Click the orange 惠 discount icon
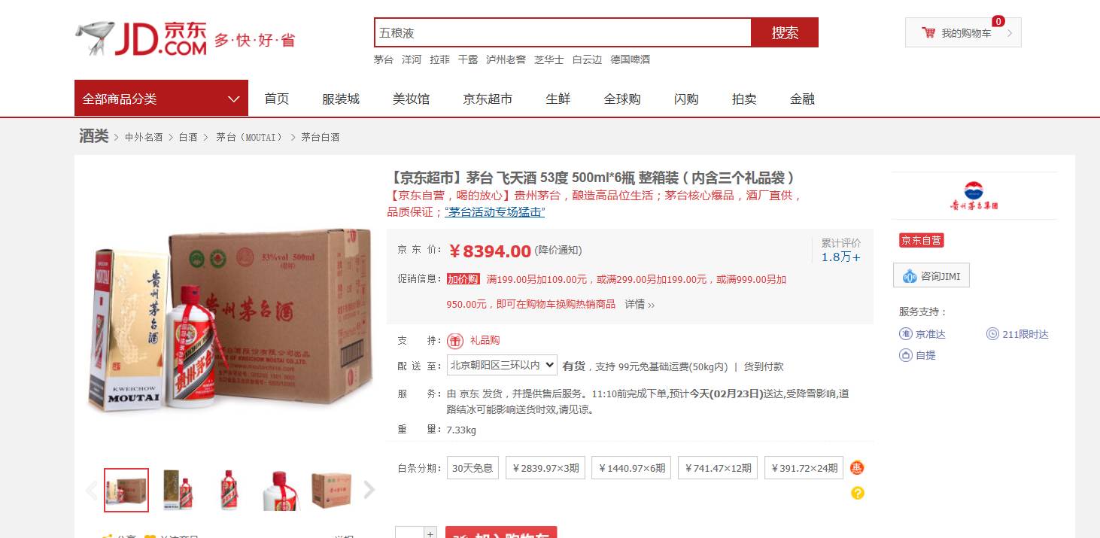 coord(857,468)
